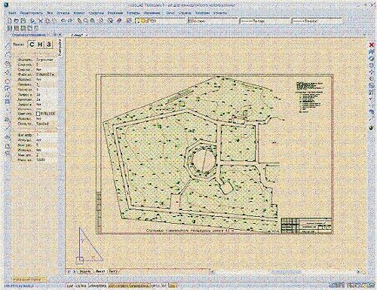Click the Redo arrow icon
This screenshot has width=377, height=290.
[x=70, y=21]
